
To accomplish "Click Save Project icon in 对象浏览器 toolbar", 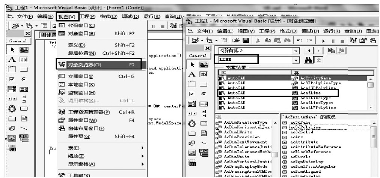I will tap(246, 41).
